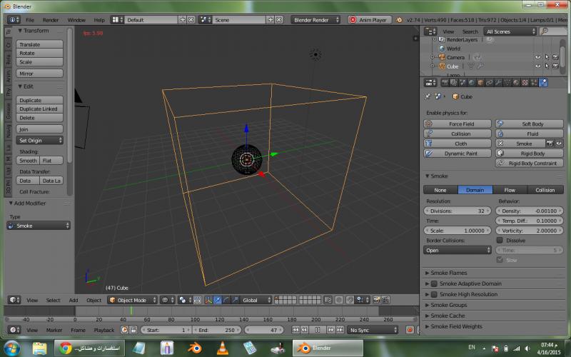Jump to the timeline end frame
Viewport: 571px width, 357px height.
click(340, 330)
